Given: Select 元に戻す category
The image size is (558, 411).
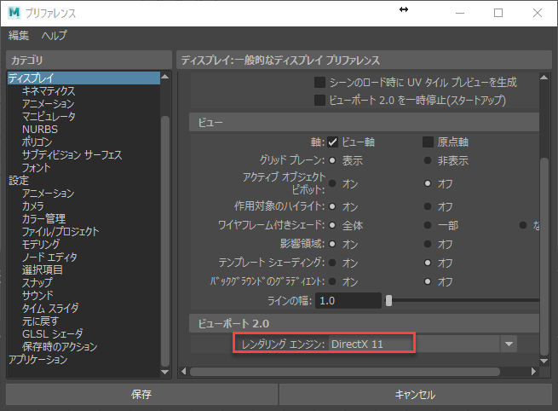Looking at the screenshot, I should point(40,321).
